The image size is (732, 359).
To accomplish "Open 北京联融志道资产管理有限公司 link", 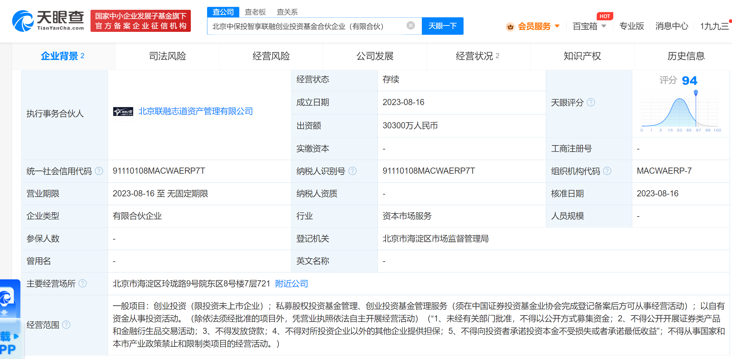I will tap(195, 111).
